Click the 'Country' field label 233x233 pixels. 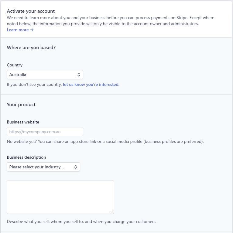click(15, 65)
